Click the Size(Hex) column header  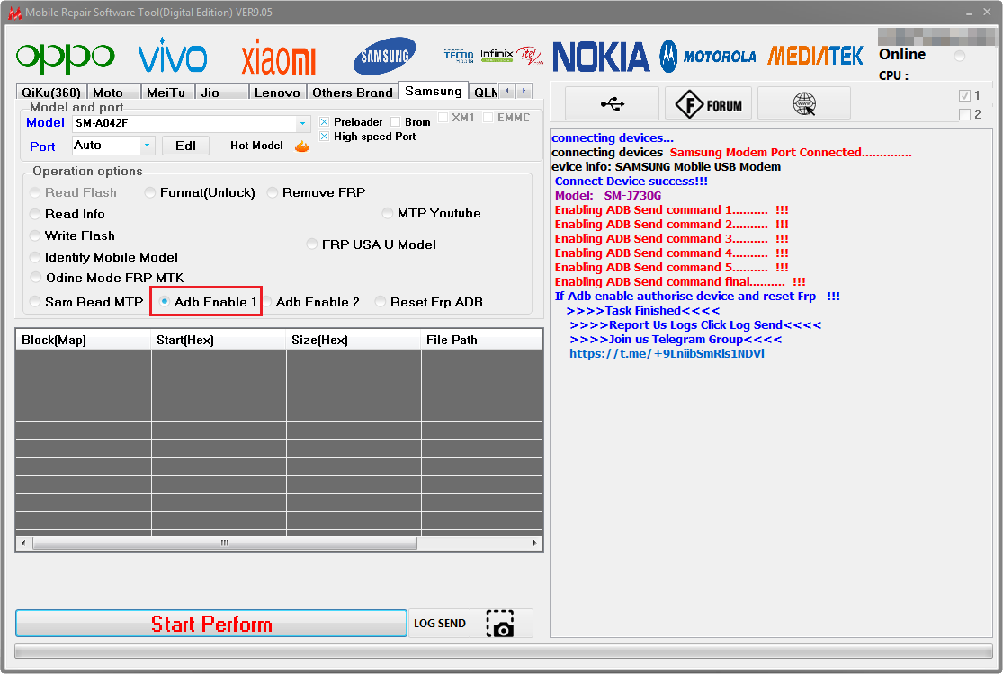(354, 340)
